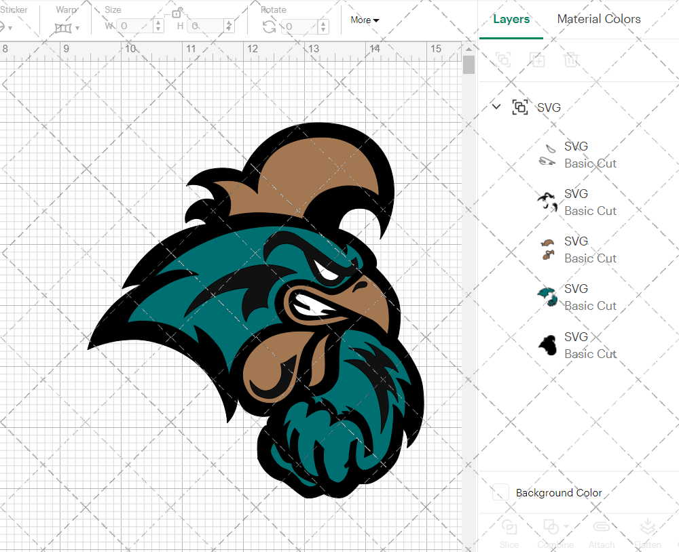679x552 pixels.
Task: Click the Rotate icon in the toolbar
Action: (268, 26)
